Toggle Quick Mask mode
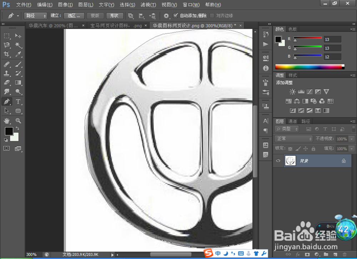The height and width of the screenshot is (259, 357). pyautogui.click(x=6, y=148)
